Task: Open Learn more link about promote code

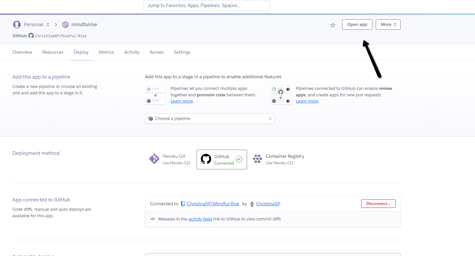Action: click(182, 101)
